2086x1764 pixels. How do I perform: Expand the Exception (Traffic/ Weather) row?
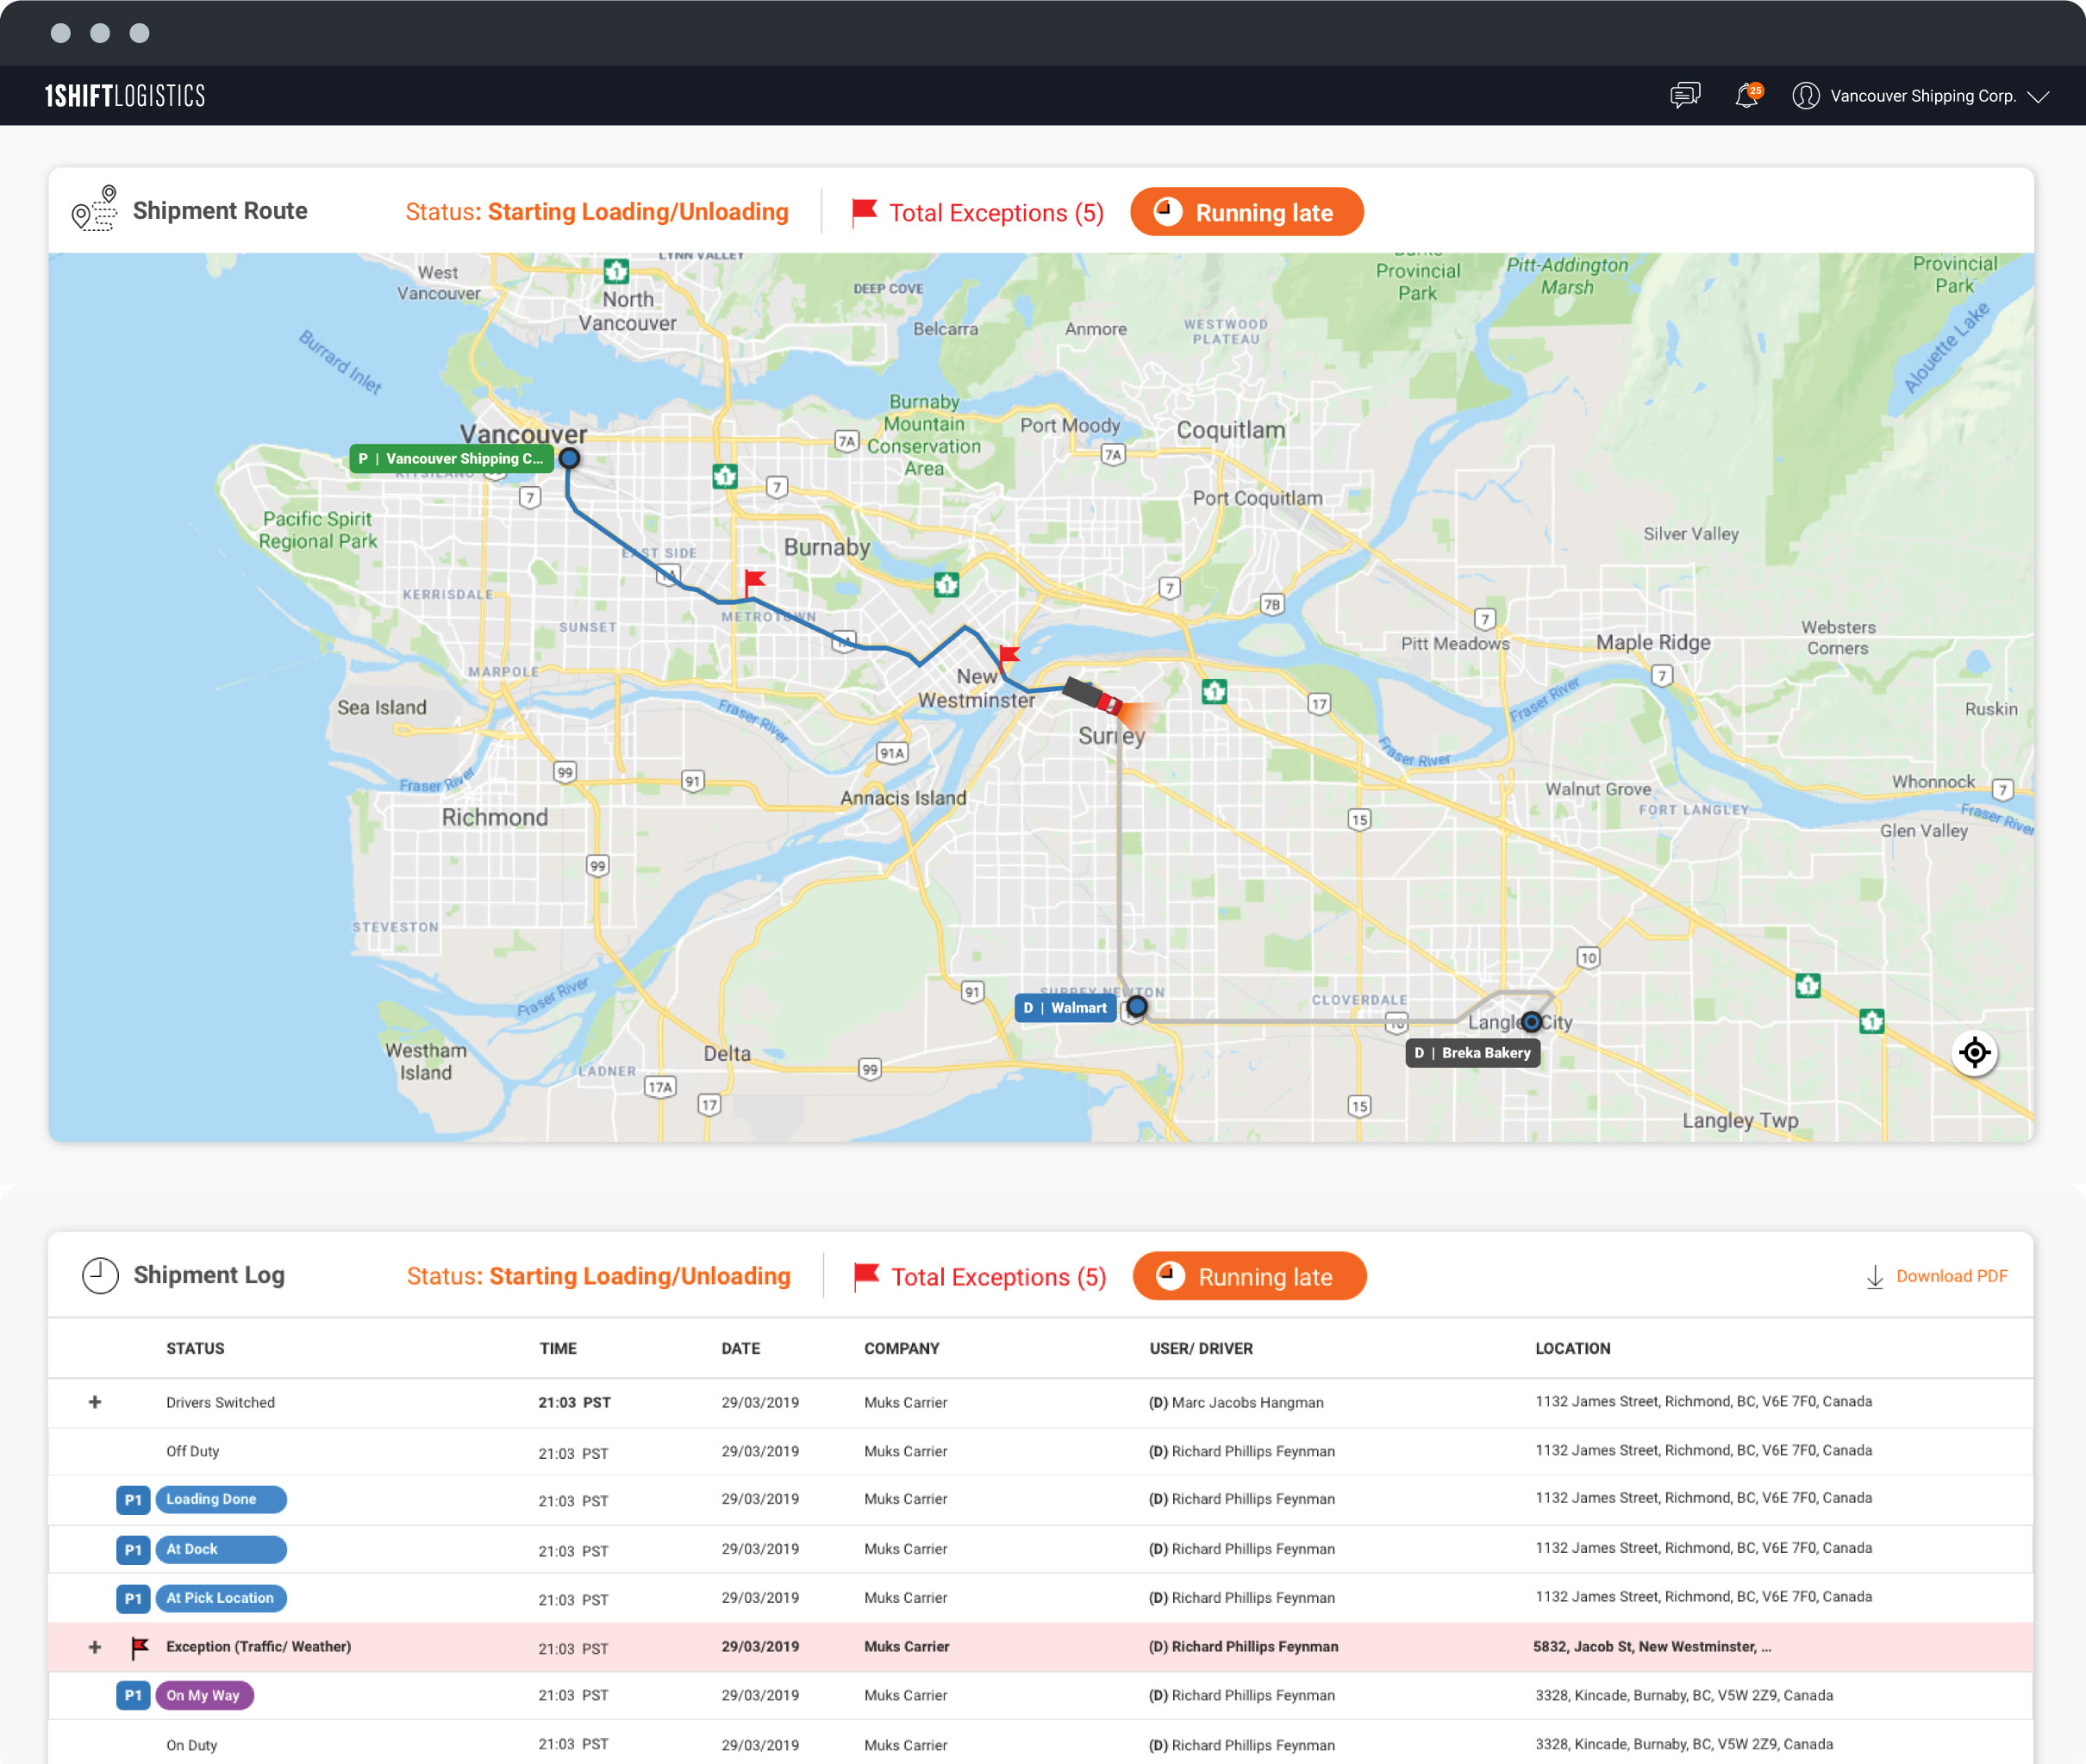95,1647
